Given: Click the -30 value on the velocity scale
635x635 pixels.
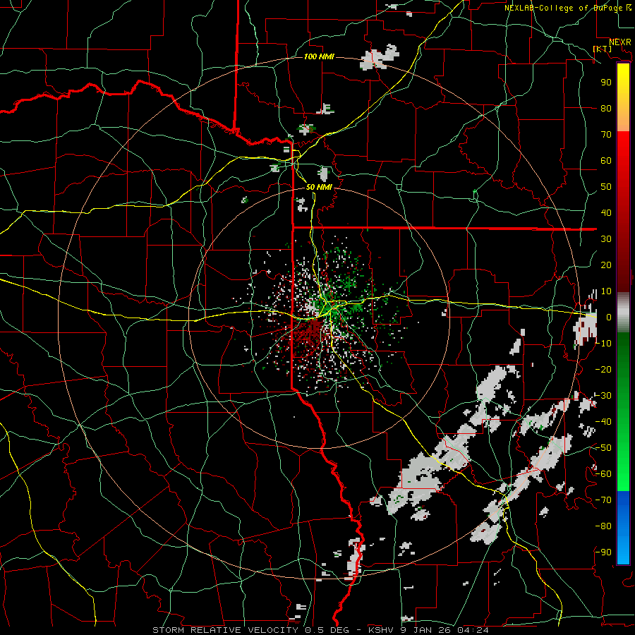Looking at the screenshot, I should point(603,395).
